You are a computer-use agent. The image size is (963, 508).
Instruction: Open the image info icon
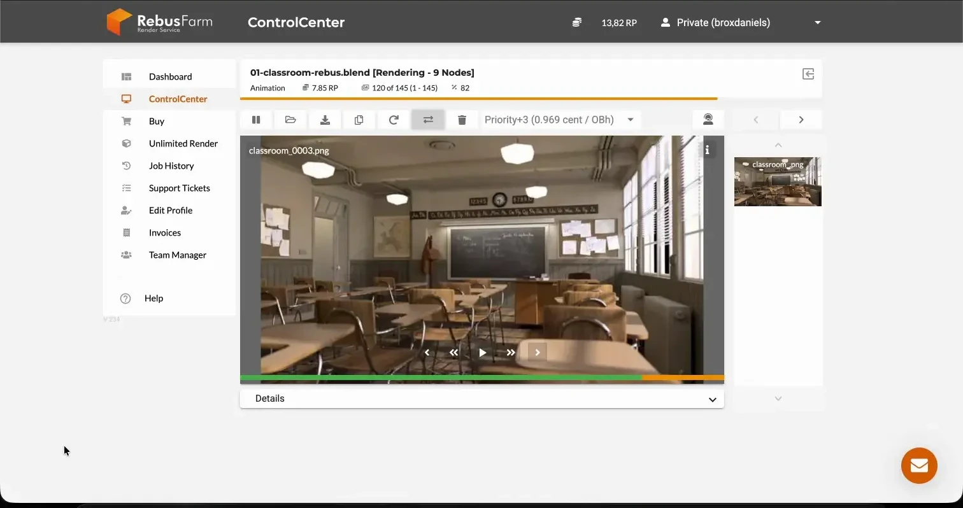pos(707,150)
